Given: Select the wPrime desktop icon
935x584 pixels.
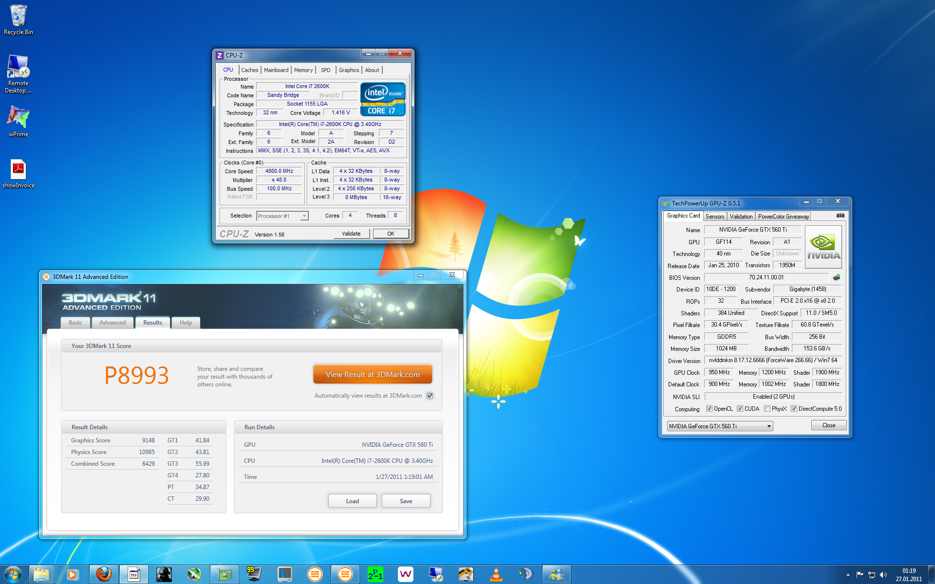Looking at the screenshot, I should (19, 121).
